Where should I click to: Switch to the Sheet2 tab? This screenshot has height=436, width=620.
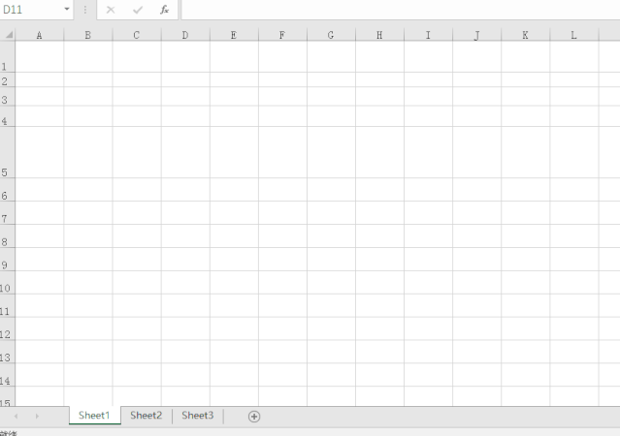[147, 416]
